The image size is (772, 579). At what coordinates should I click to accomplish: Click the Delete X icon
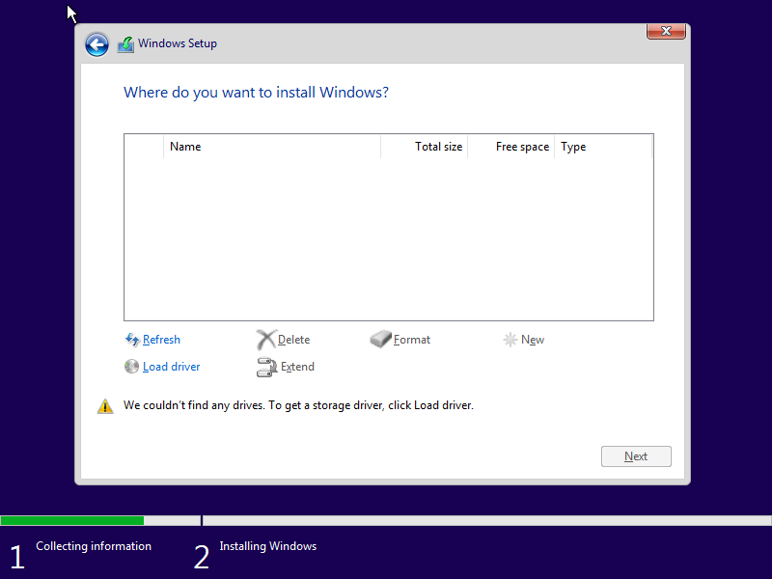click(x=266, y=340)
